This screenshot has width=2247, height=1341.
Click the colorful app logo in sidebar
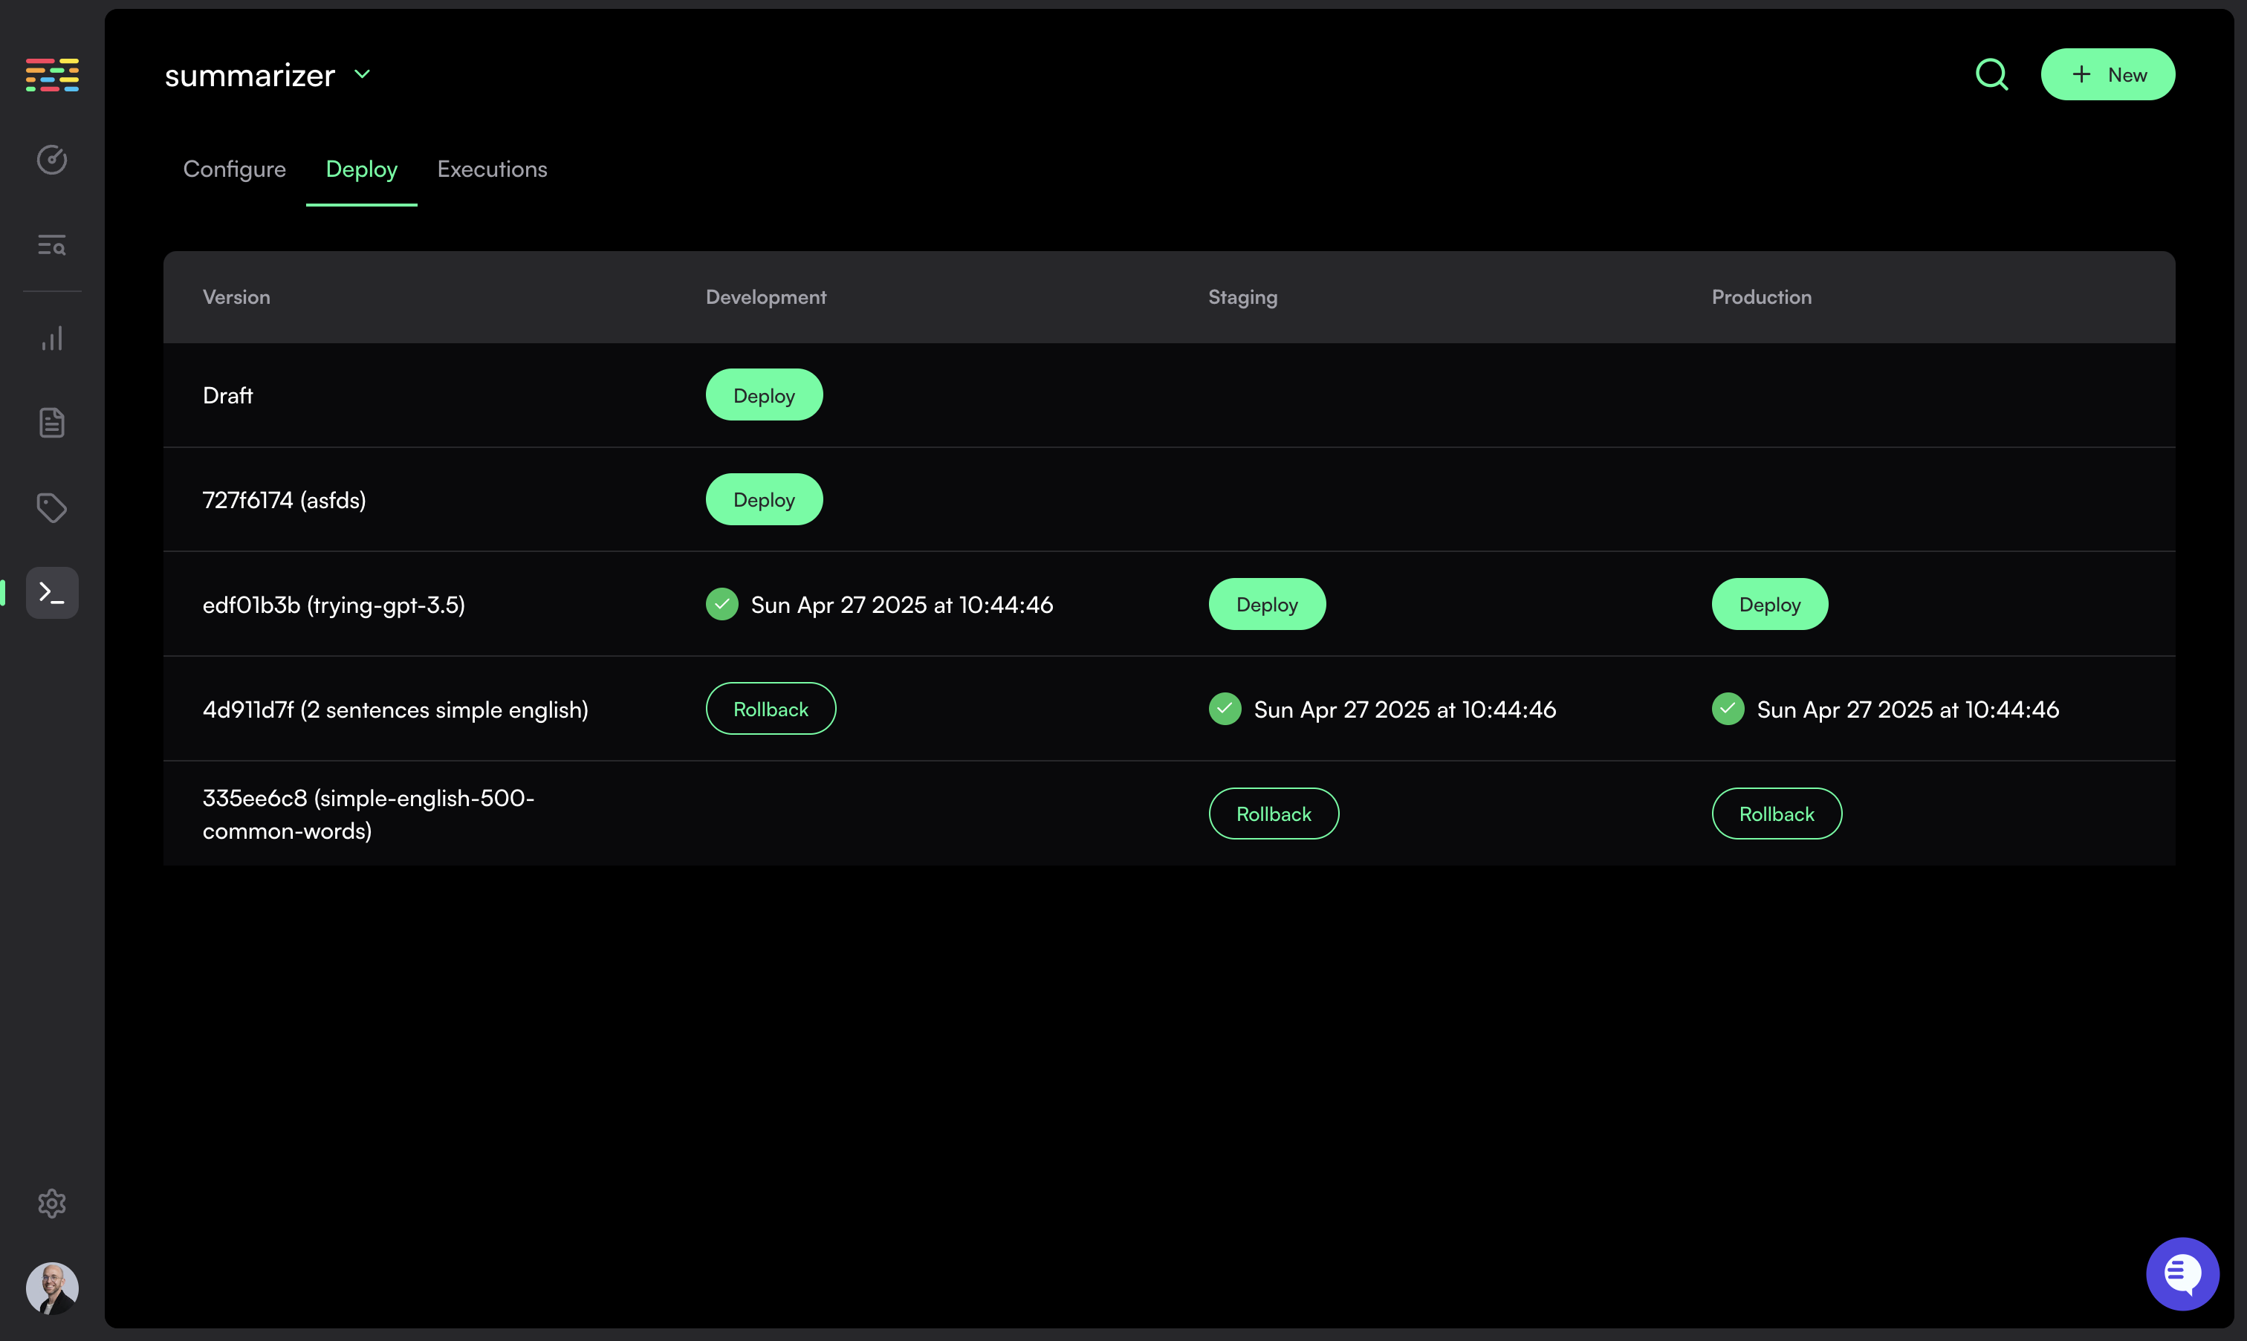coord(51,74)
